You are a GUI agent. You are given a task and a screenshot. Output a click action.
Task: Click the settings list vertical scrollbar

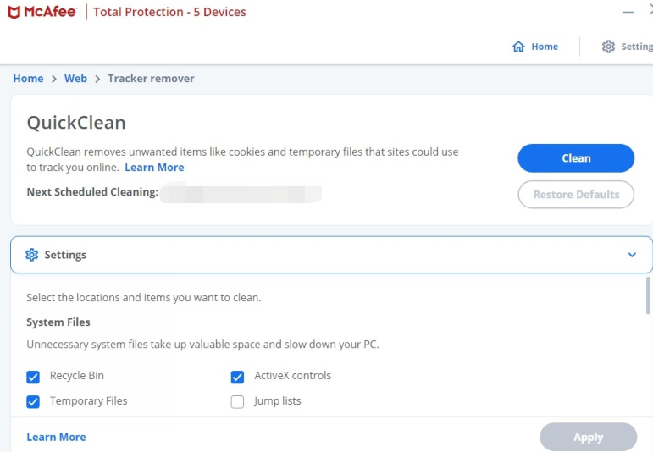[x=649, y=296]
